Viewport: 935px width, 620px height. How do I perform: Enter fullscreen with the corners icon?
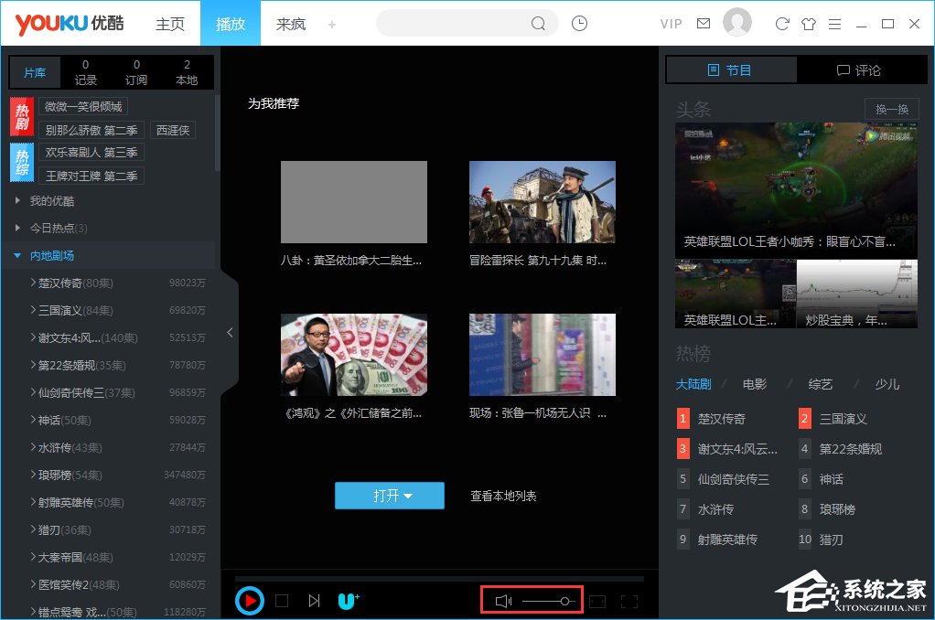(629, 601)
